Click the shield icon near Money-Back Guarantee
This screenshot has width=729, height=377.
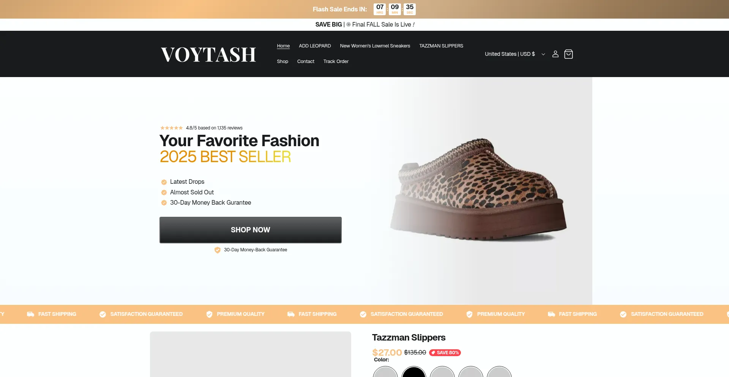point(218,250)
